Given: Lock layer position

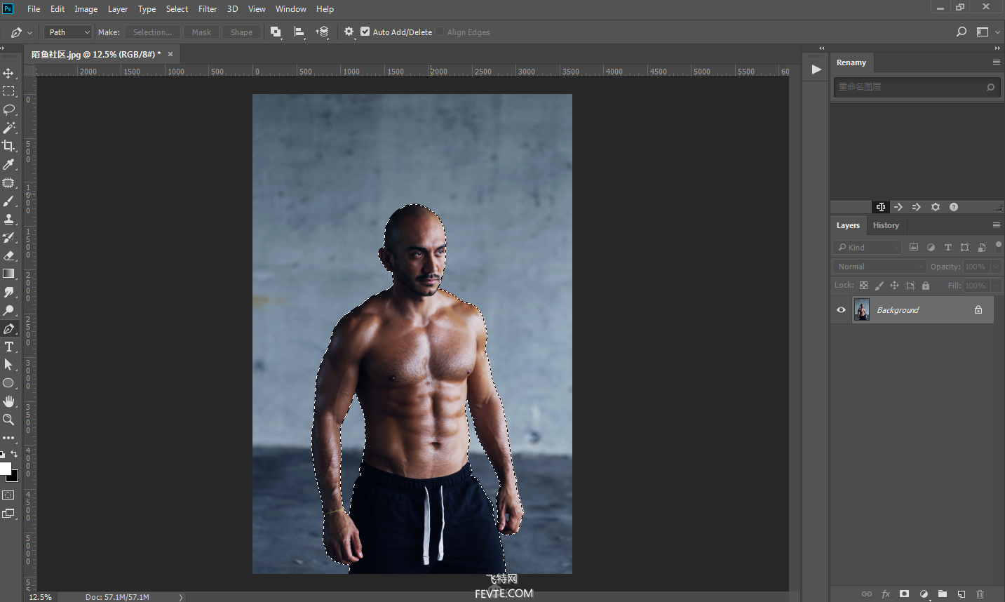Looking at the screenshot, I should tap(894, 286).
